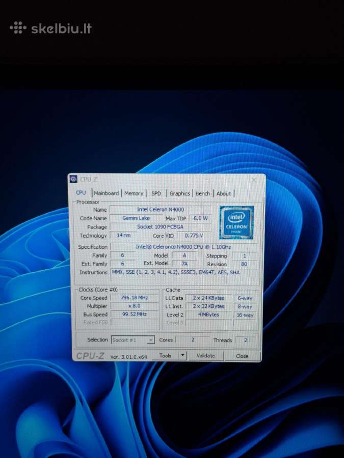Click the Level 2 16-way field

(245, 315)
